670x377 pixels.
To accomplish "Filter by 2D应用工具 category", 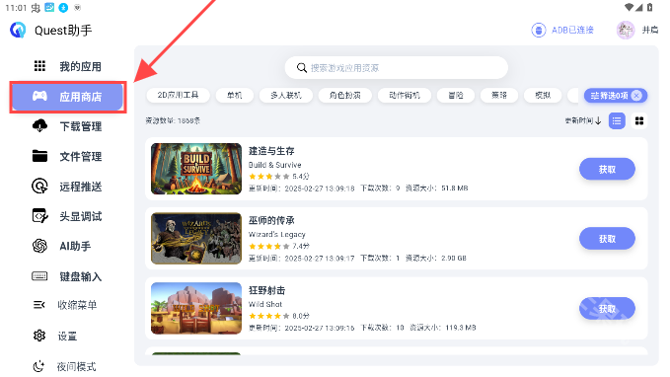I will pyautogui.click(x=178, y=96).
